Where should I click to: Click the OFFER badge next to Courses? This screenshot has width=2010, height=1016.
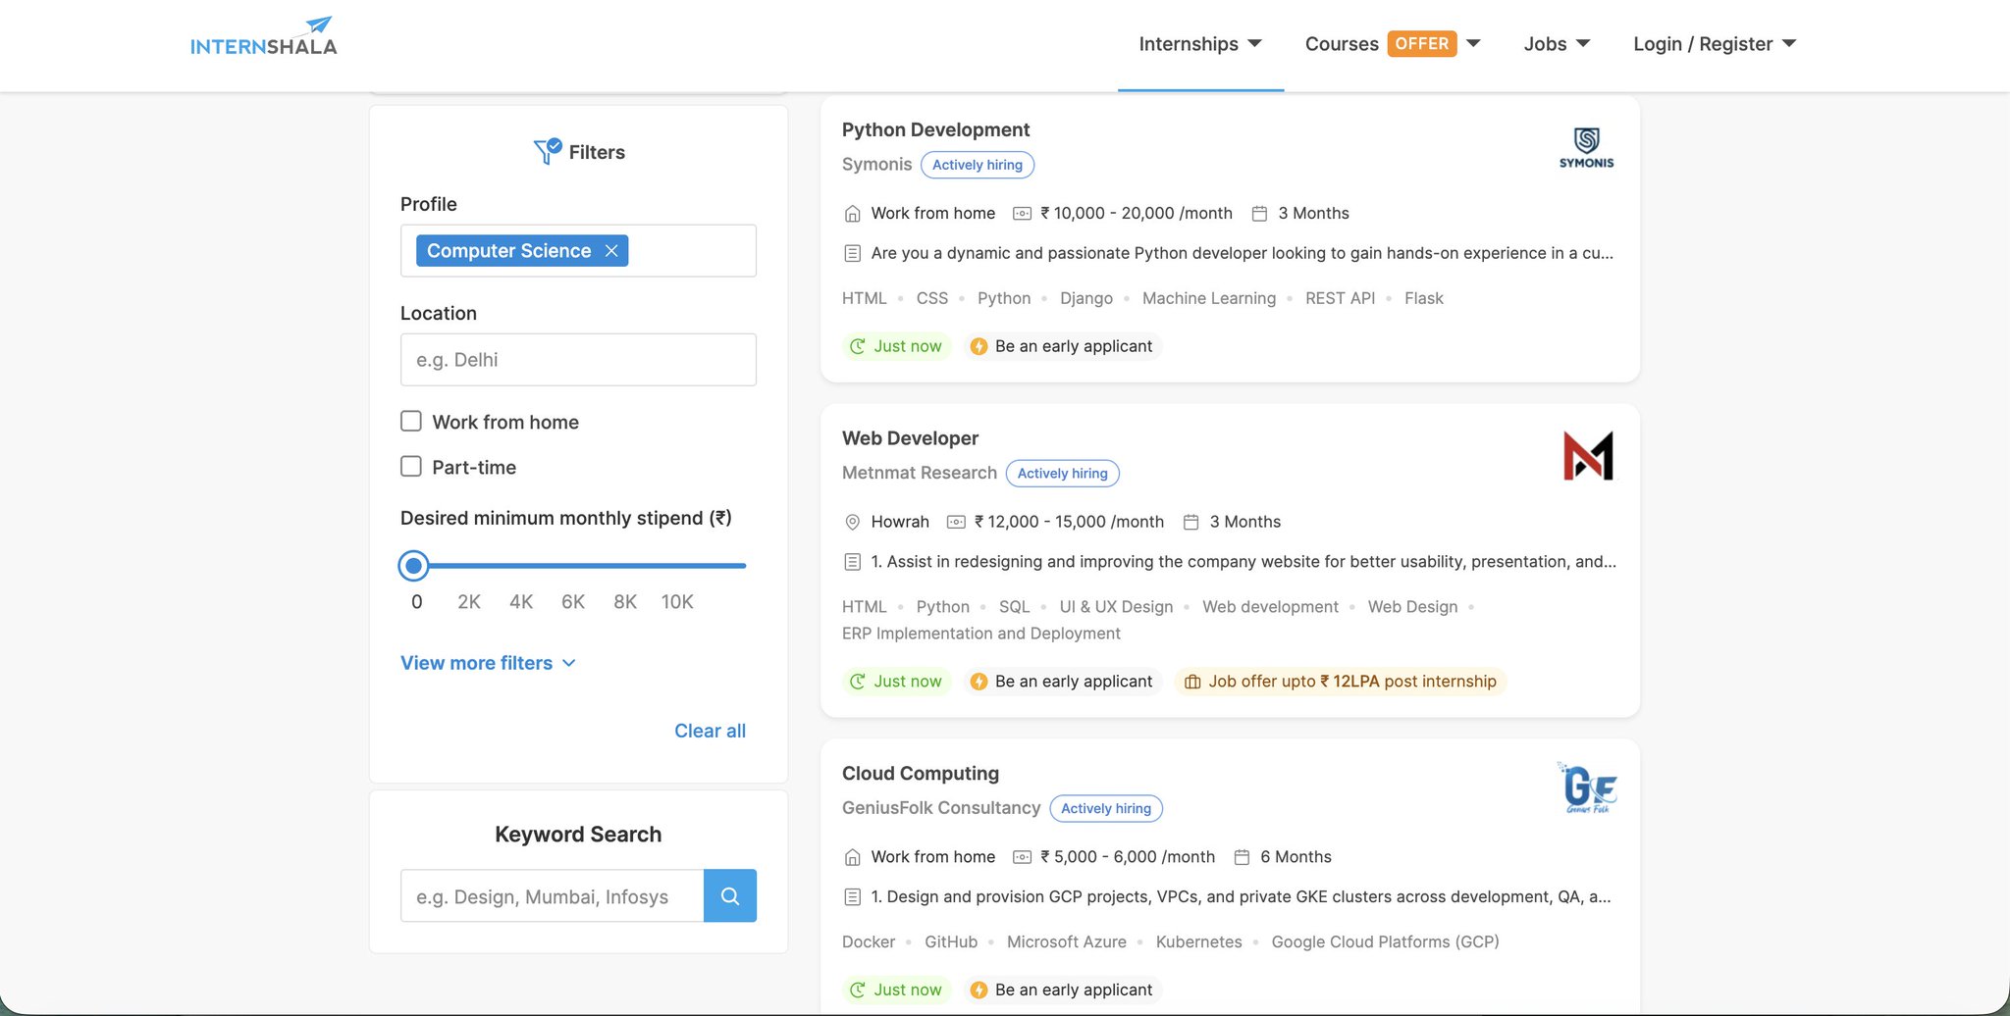tap(1422, 44)
